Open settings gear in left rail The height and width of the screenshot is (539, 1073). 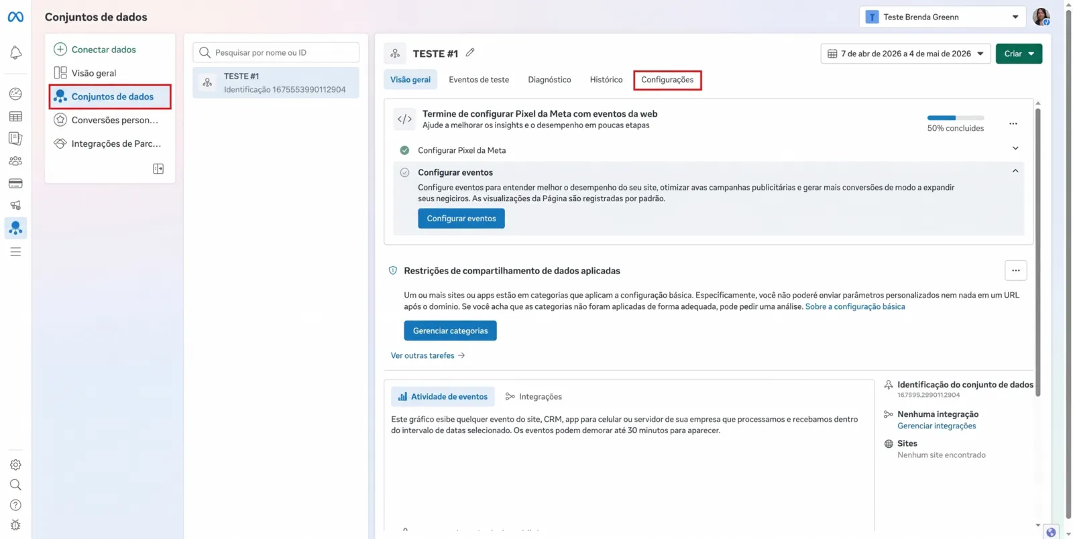click(x=15, y=465)
